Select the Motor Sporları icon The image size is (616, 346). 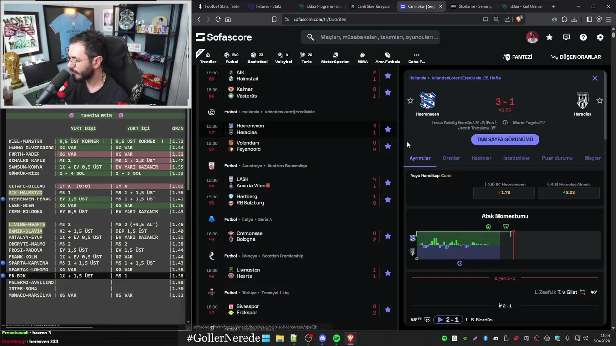tap(335, 55)
